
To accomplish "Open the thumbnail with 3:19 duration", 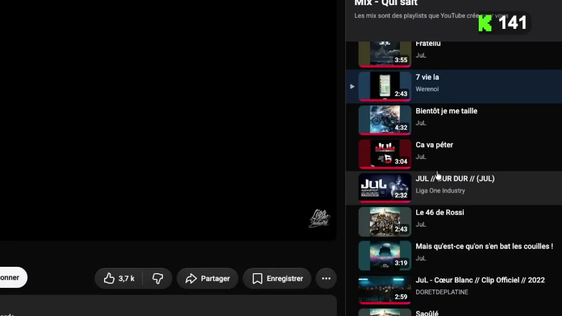I will 385,255.
